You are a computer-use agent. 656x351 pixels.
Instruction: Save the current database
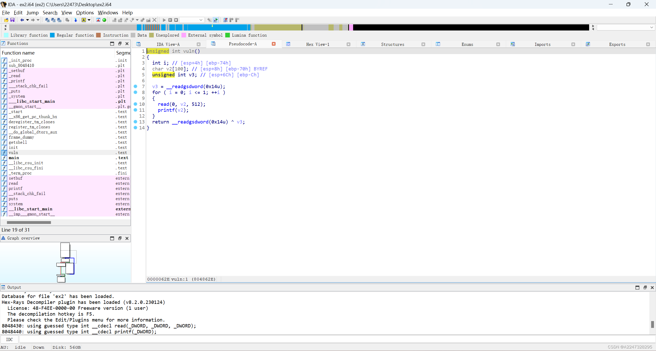coord(12,20)
